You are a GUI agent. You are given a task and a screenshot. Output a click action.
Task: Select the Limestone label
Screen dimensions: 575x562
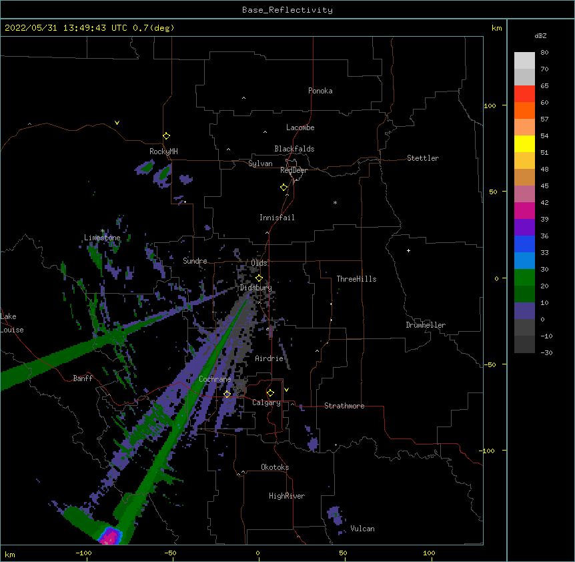click(x=102, y=238)
